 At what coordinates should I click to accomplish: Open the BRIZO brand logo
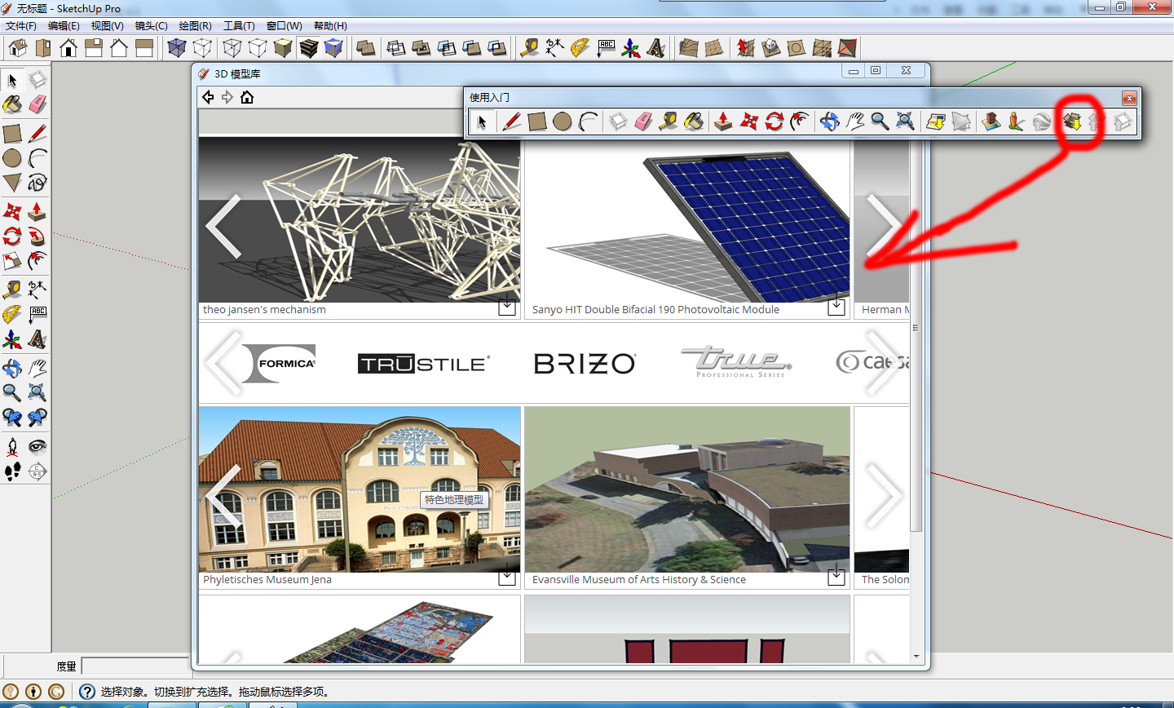coord(585,364)
